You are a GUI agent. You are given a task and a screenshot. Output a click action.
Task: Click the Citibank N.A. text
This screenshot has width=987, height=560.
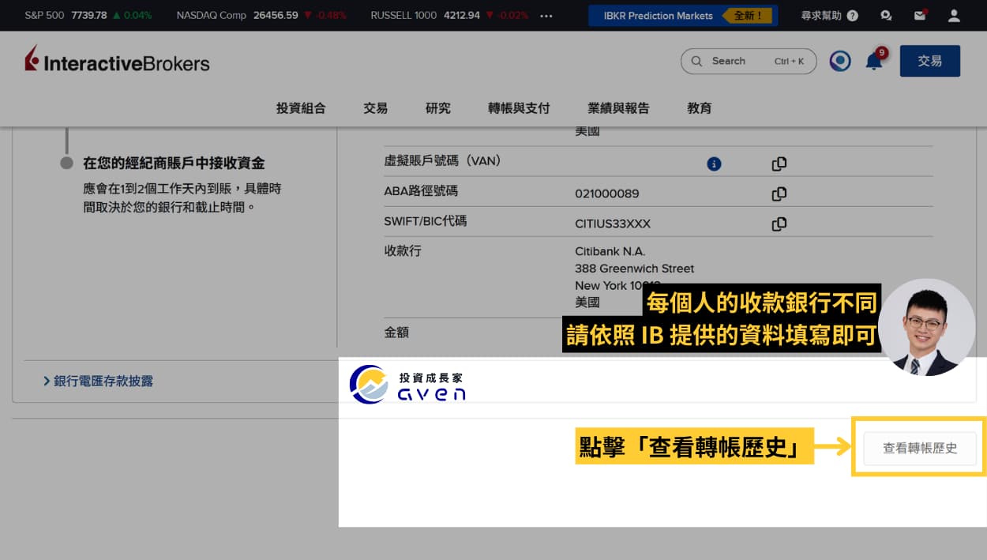610,251
